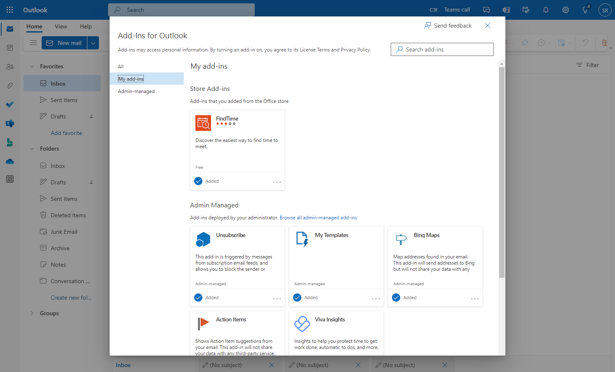
Task: Expand the Groups section
Action: tap(32, 313)
